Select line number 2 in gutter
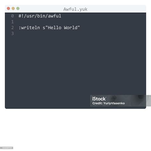This screenshot has height=151, width=151. point(12,28)
